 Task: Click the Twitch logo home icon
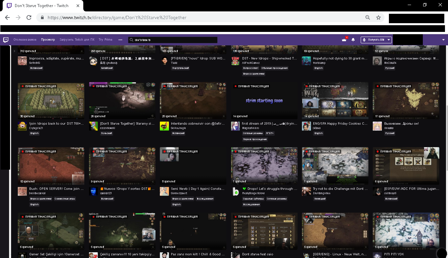tap(6, 40)
